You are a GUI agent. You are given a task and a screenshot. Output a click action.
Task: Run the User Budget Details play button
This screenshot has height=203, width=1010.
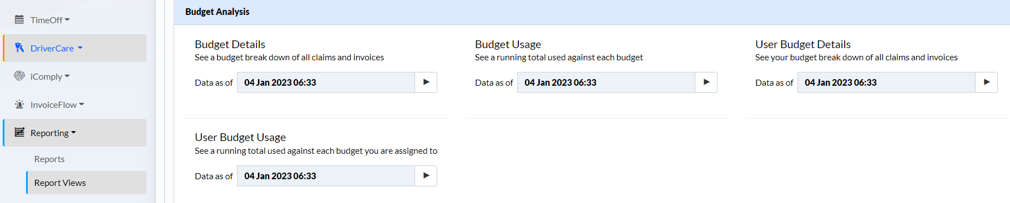tap(987, 82)
